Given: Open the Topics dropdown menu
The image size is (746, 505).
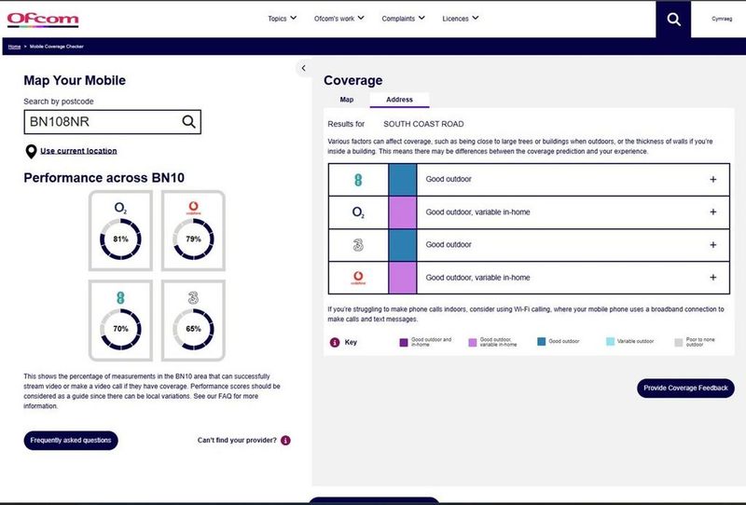Looking at the screenshot, I should pos(282,18).
